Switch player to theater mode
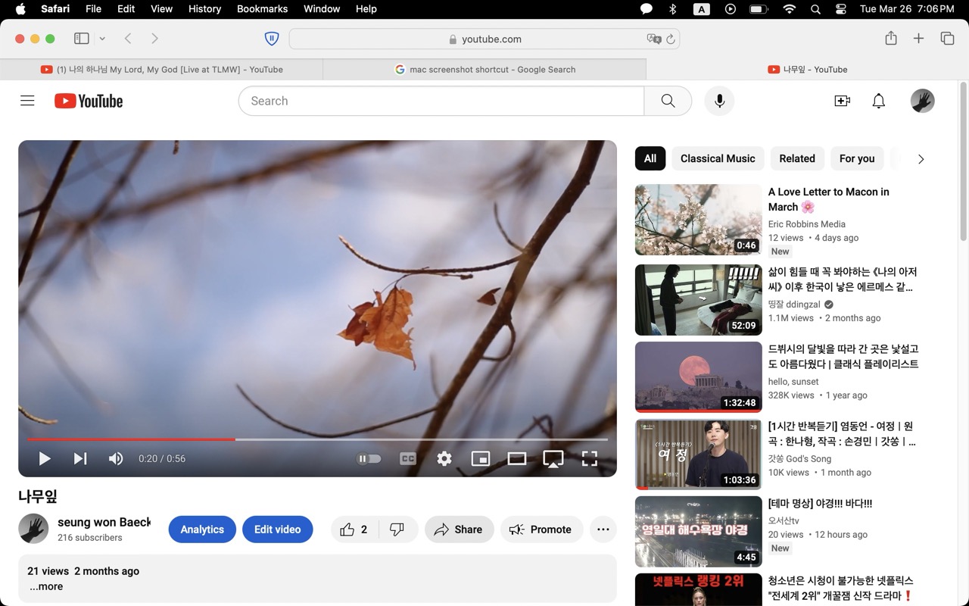Viewport: 969px width, 606px height. [517, 458]
